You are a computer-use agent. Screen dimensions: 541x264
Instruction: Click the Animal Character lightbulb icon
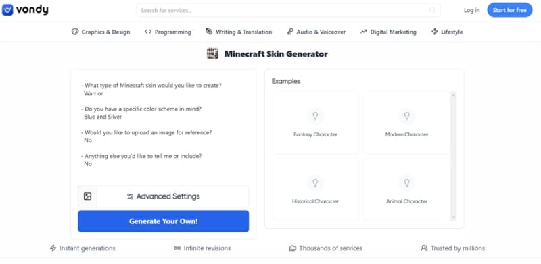coord(407,183)
